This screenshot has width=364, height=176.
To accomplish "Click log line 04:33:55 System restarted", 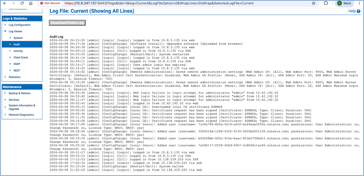I will (119, 54).
